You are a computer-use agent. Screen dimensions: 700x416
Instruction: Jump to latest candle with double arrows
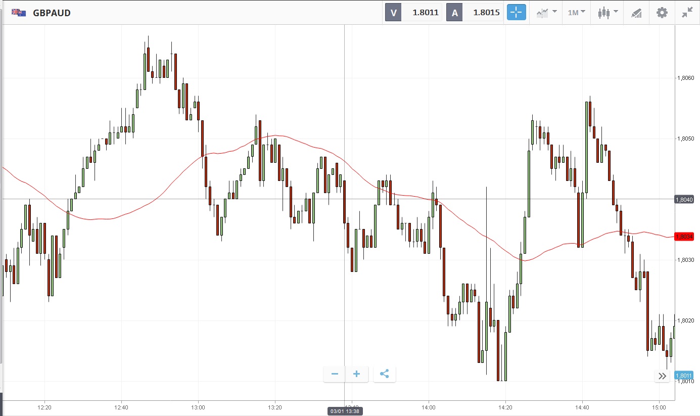[662, 376]
